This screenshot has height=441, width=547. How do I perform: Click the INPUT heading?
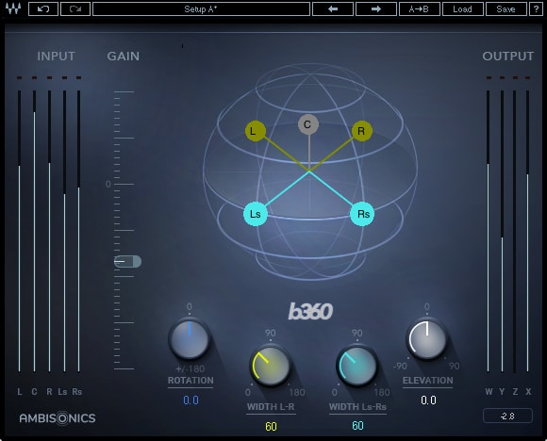point(57,57)
